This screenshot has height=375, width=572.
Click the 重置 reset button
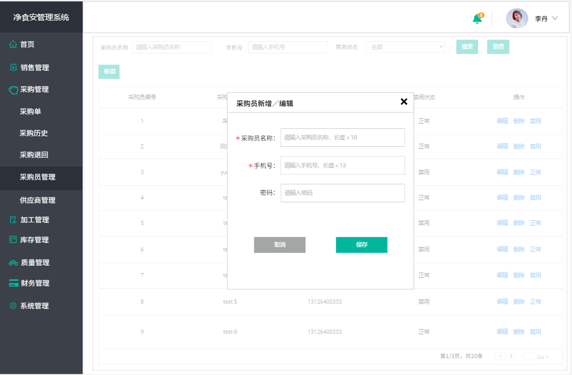pos(498,46)
